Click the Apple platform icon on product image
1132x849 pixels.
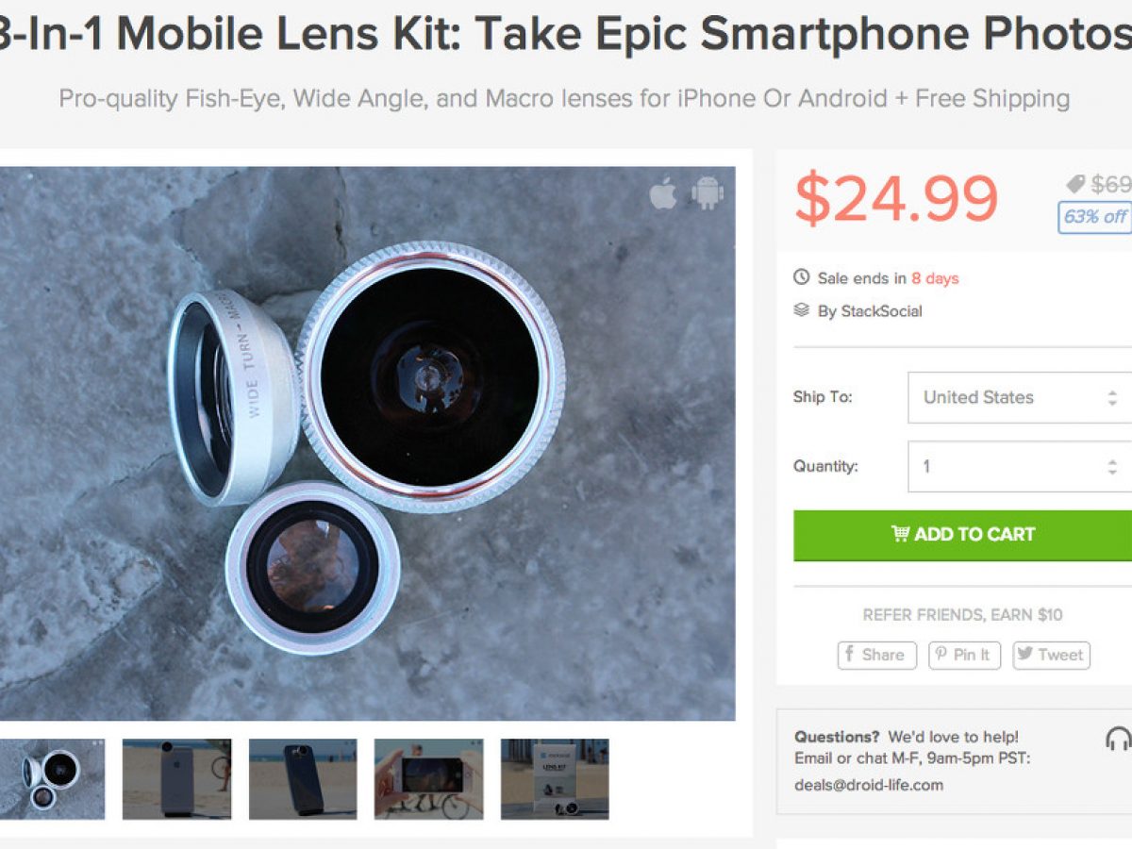point(663,194)
